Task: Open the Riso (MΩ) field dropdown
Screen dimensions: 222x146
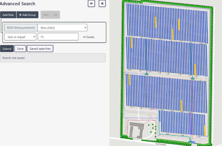Action: [62, 28]
